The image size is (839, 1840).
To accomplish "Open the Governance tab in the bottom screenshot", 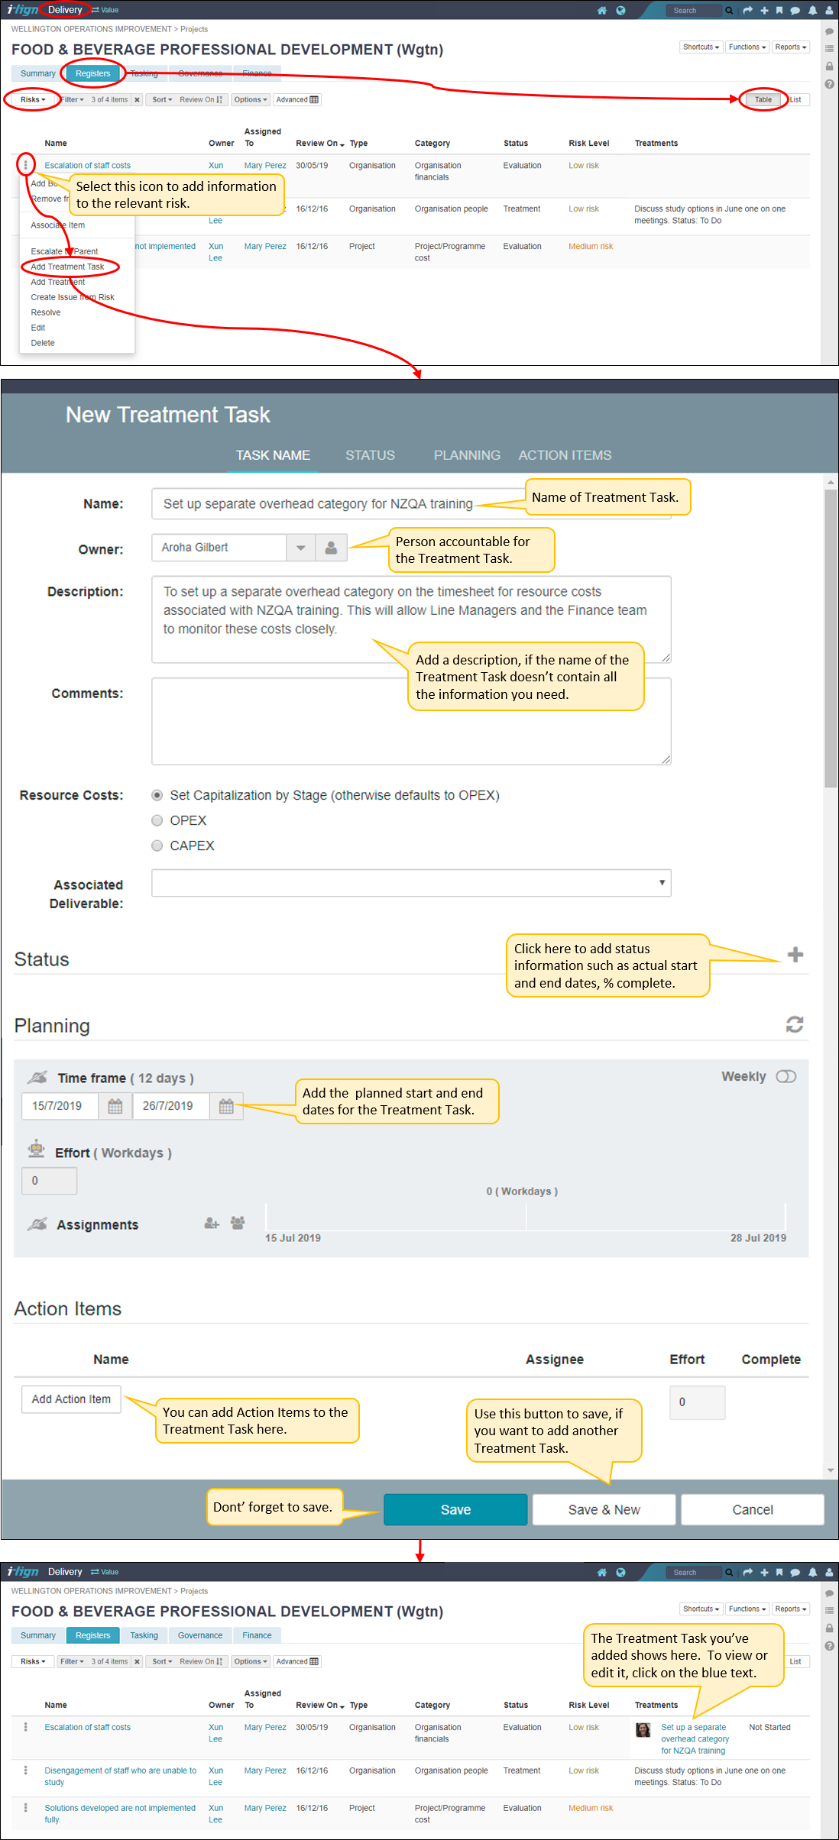I will coord(200,1635).
